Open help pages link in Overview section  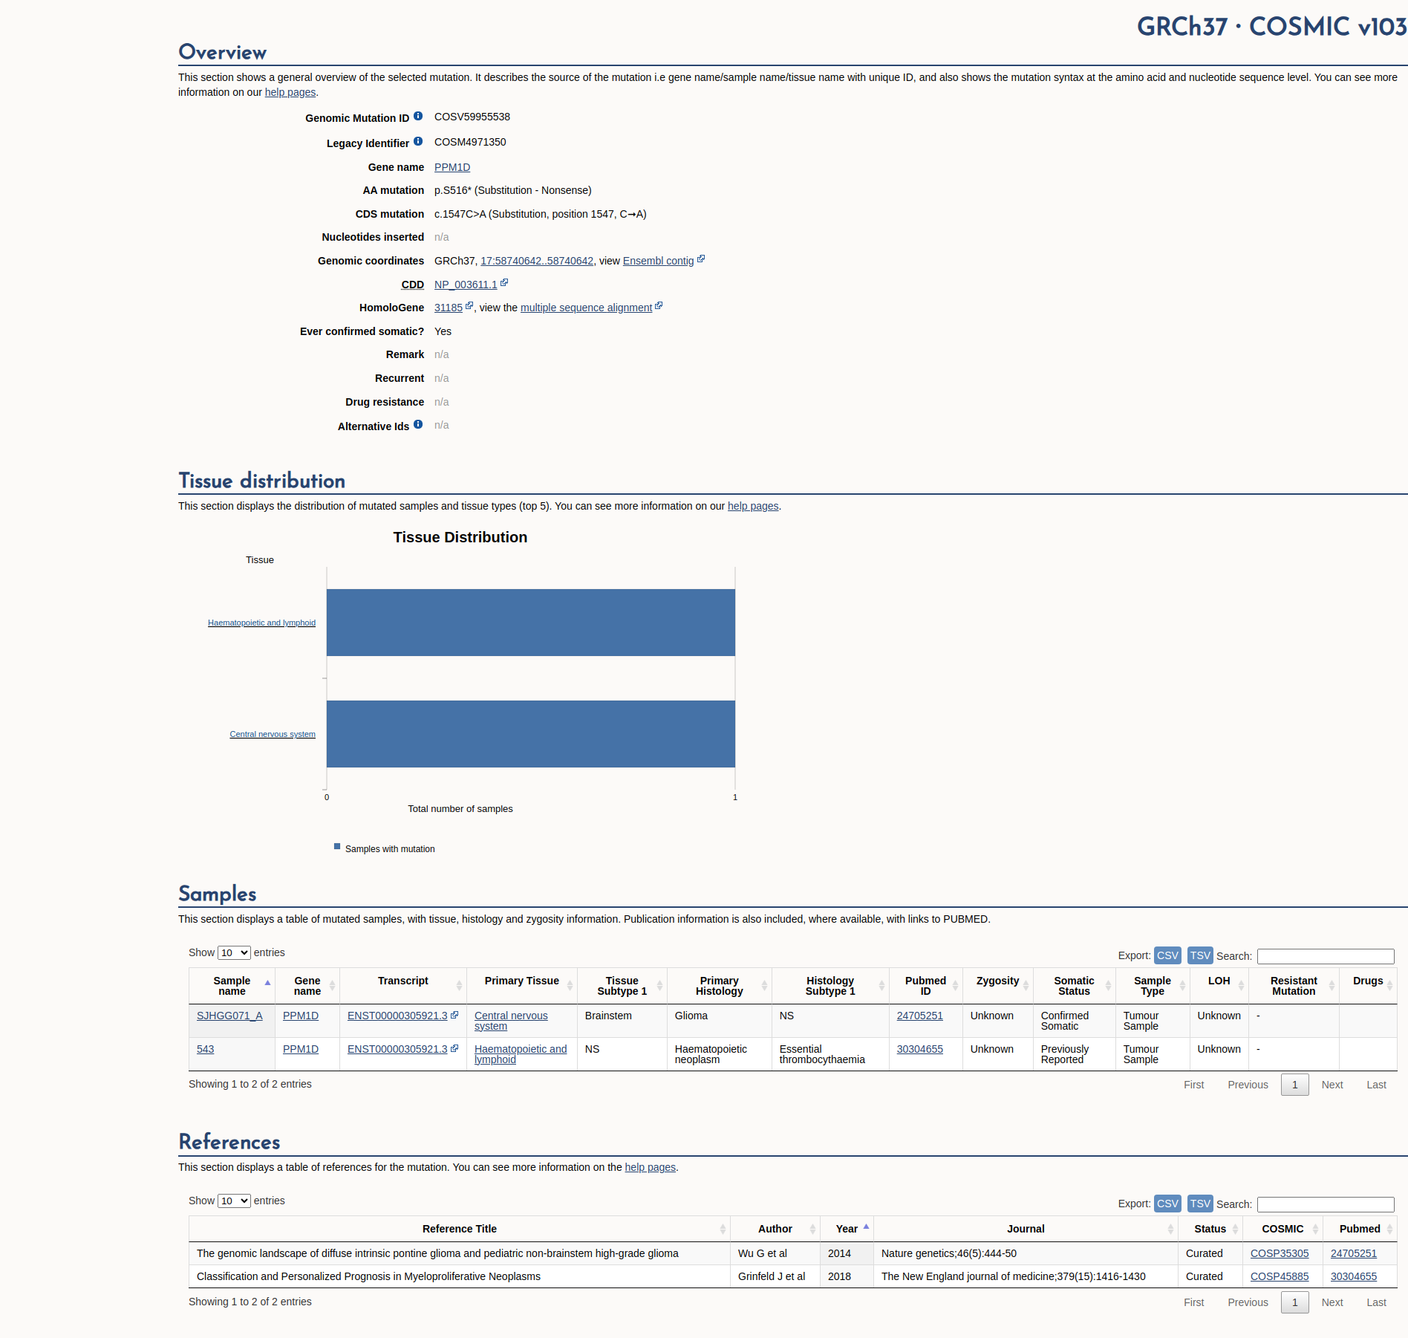[x=290, y=92]
